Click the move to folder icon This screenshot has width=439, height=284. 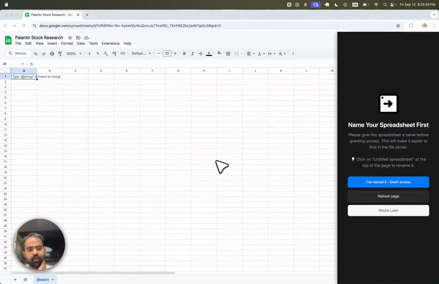pyautogui.click(x=78, y=38)
